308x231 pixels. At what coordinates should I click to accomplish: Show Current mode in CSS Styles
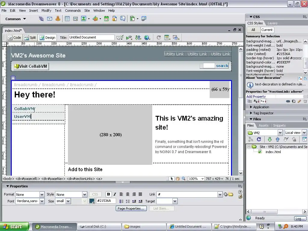267,30
